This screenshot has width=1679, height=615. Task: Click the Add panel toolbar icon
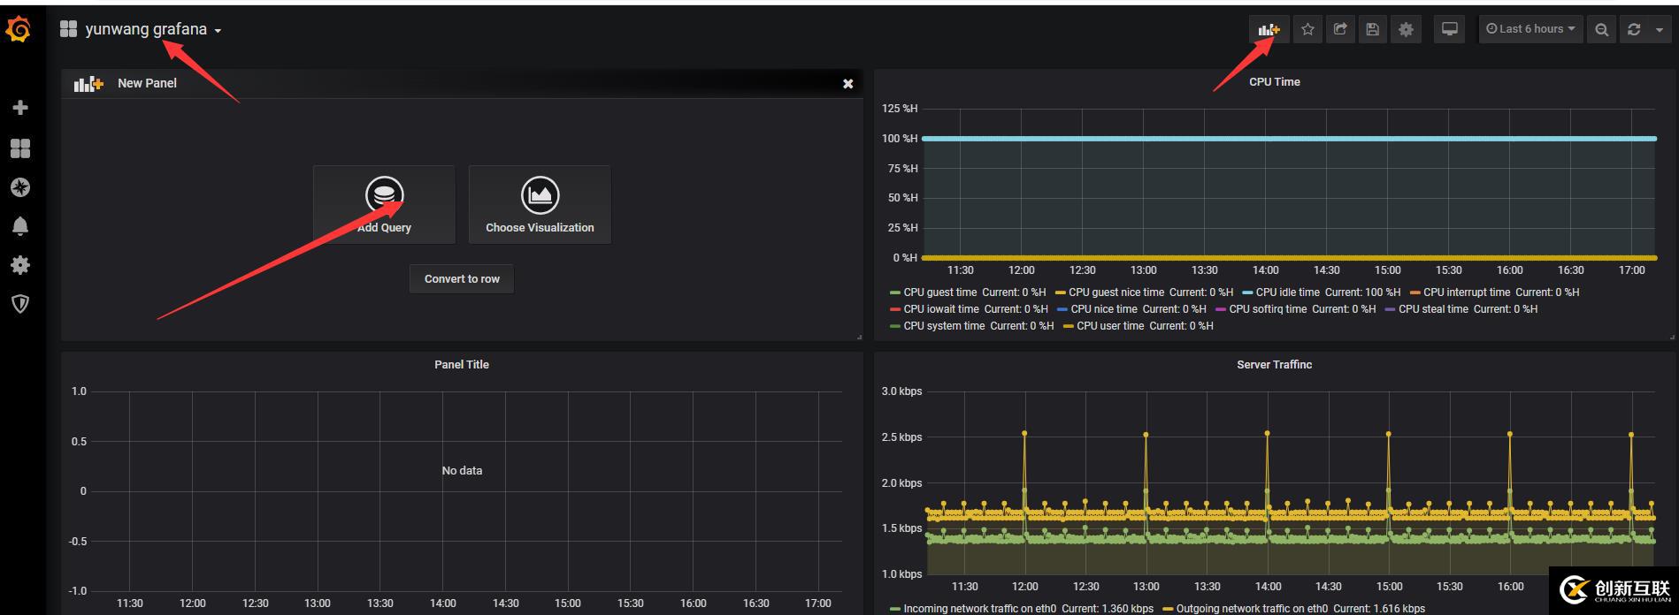(1269, 29)
